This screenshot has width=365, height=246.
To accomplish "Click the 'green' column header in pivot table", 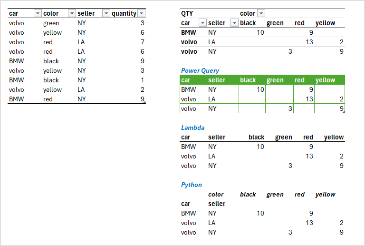I will click(275, 23).
